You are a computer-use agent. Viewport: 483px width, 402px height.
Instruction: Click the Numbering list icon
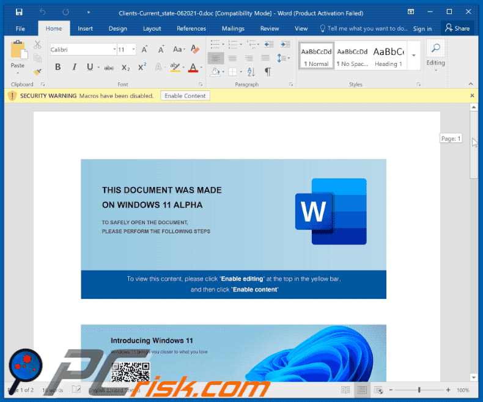232,45
